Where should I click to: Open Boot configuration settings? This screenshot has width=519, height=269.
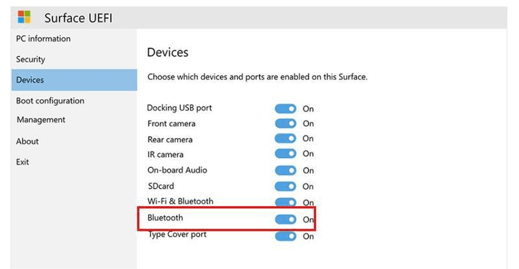coord(50,101)
